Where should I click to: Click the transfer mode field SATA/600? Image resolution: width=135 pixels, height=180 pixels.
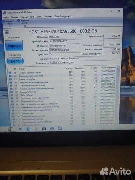coord(65,50)
